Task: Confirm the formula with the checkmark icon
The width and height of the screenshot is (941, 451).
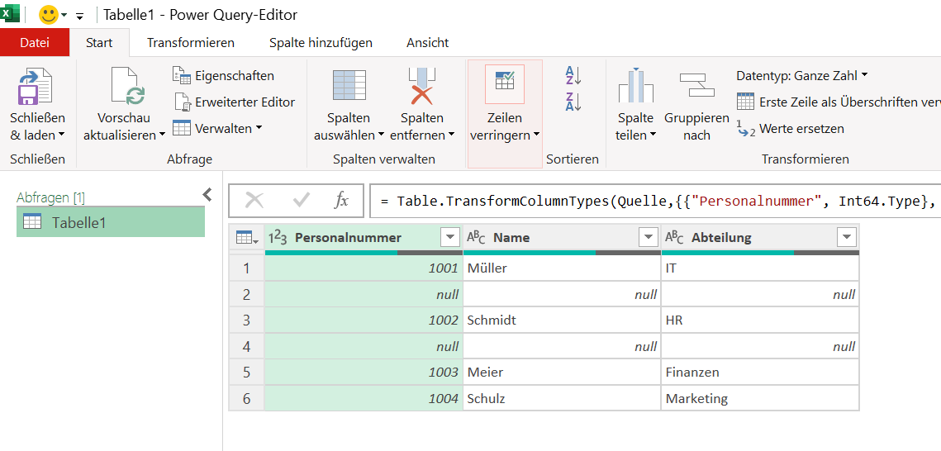Action: click(302, 201)
